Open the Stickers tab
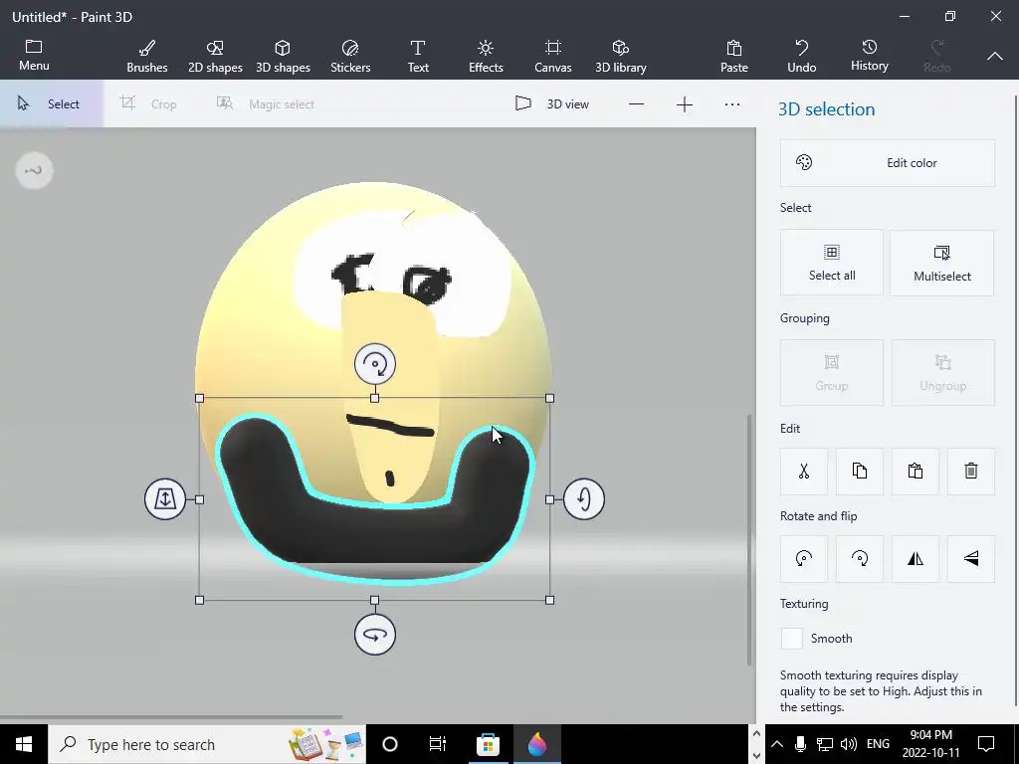Image resolution: width=1019 pixels, height=764 pixels. (350, 57)
